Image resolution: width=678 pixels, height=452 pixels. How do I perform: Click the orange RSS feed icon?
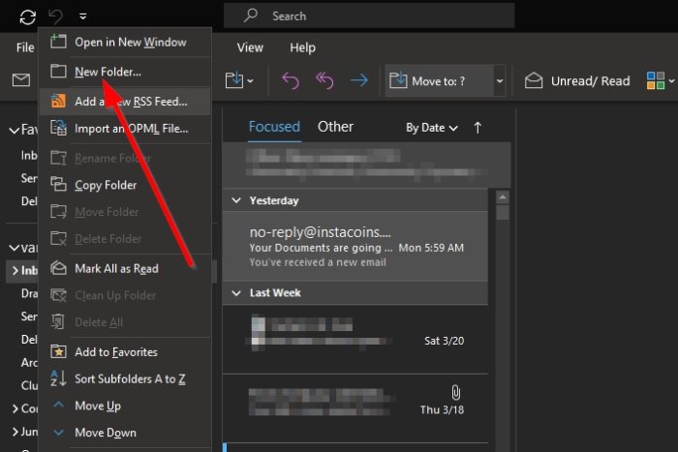58,101
